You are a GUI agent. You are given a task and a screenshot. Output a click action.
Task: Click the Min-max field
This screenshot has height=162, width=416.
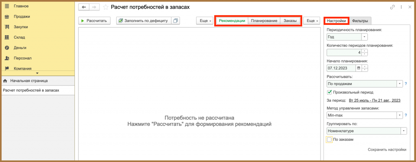(x=362, y=115)
